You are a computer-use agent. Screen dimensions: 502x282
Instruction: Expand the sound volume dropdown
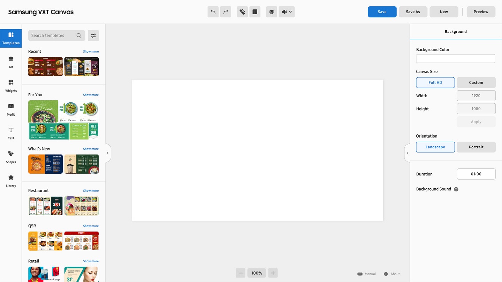point(287,12)
